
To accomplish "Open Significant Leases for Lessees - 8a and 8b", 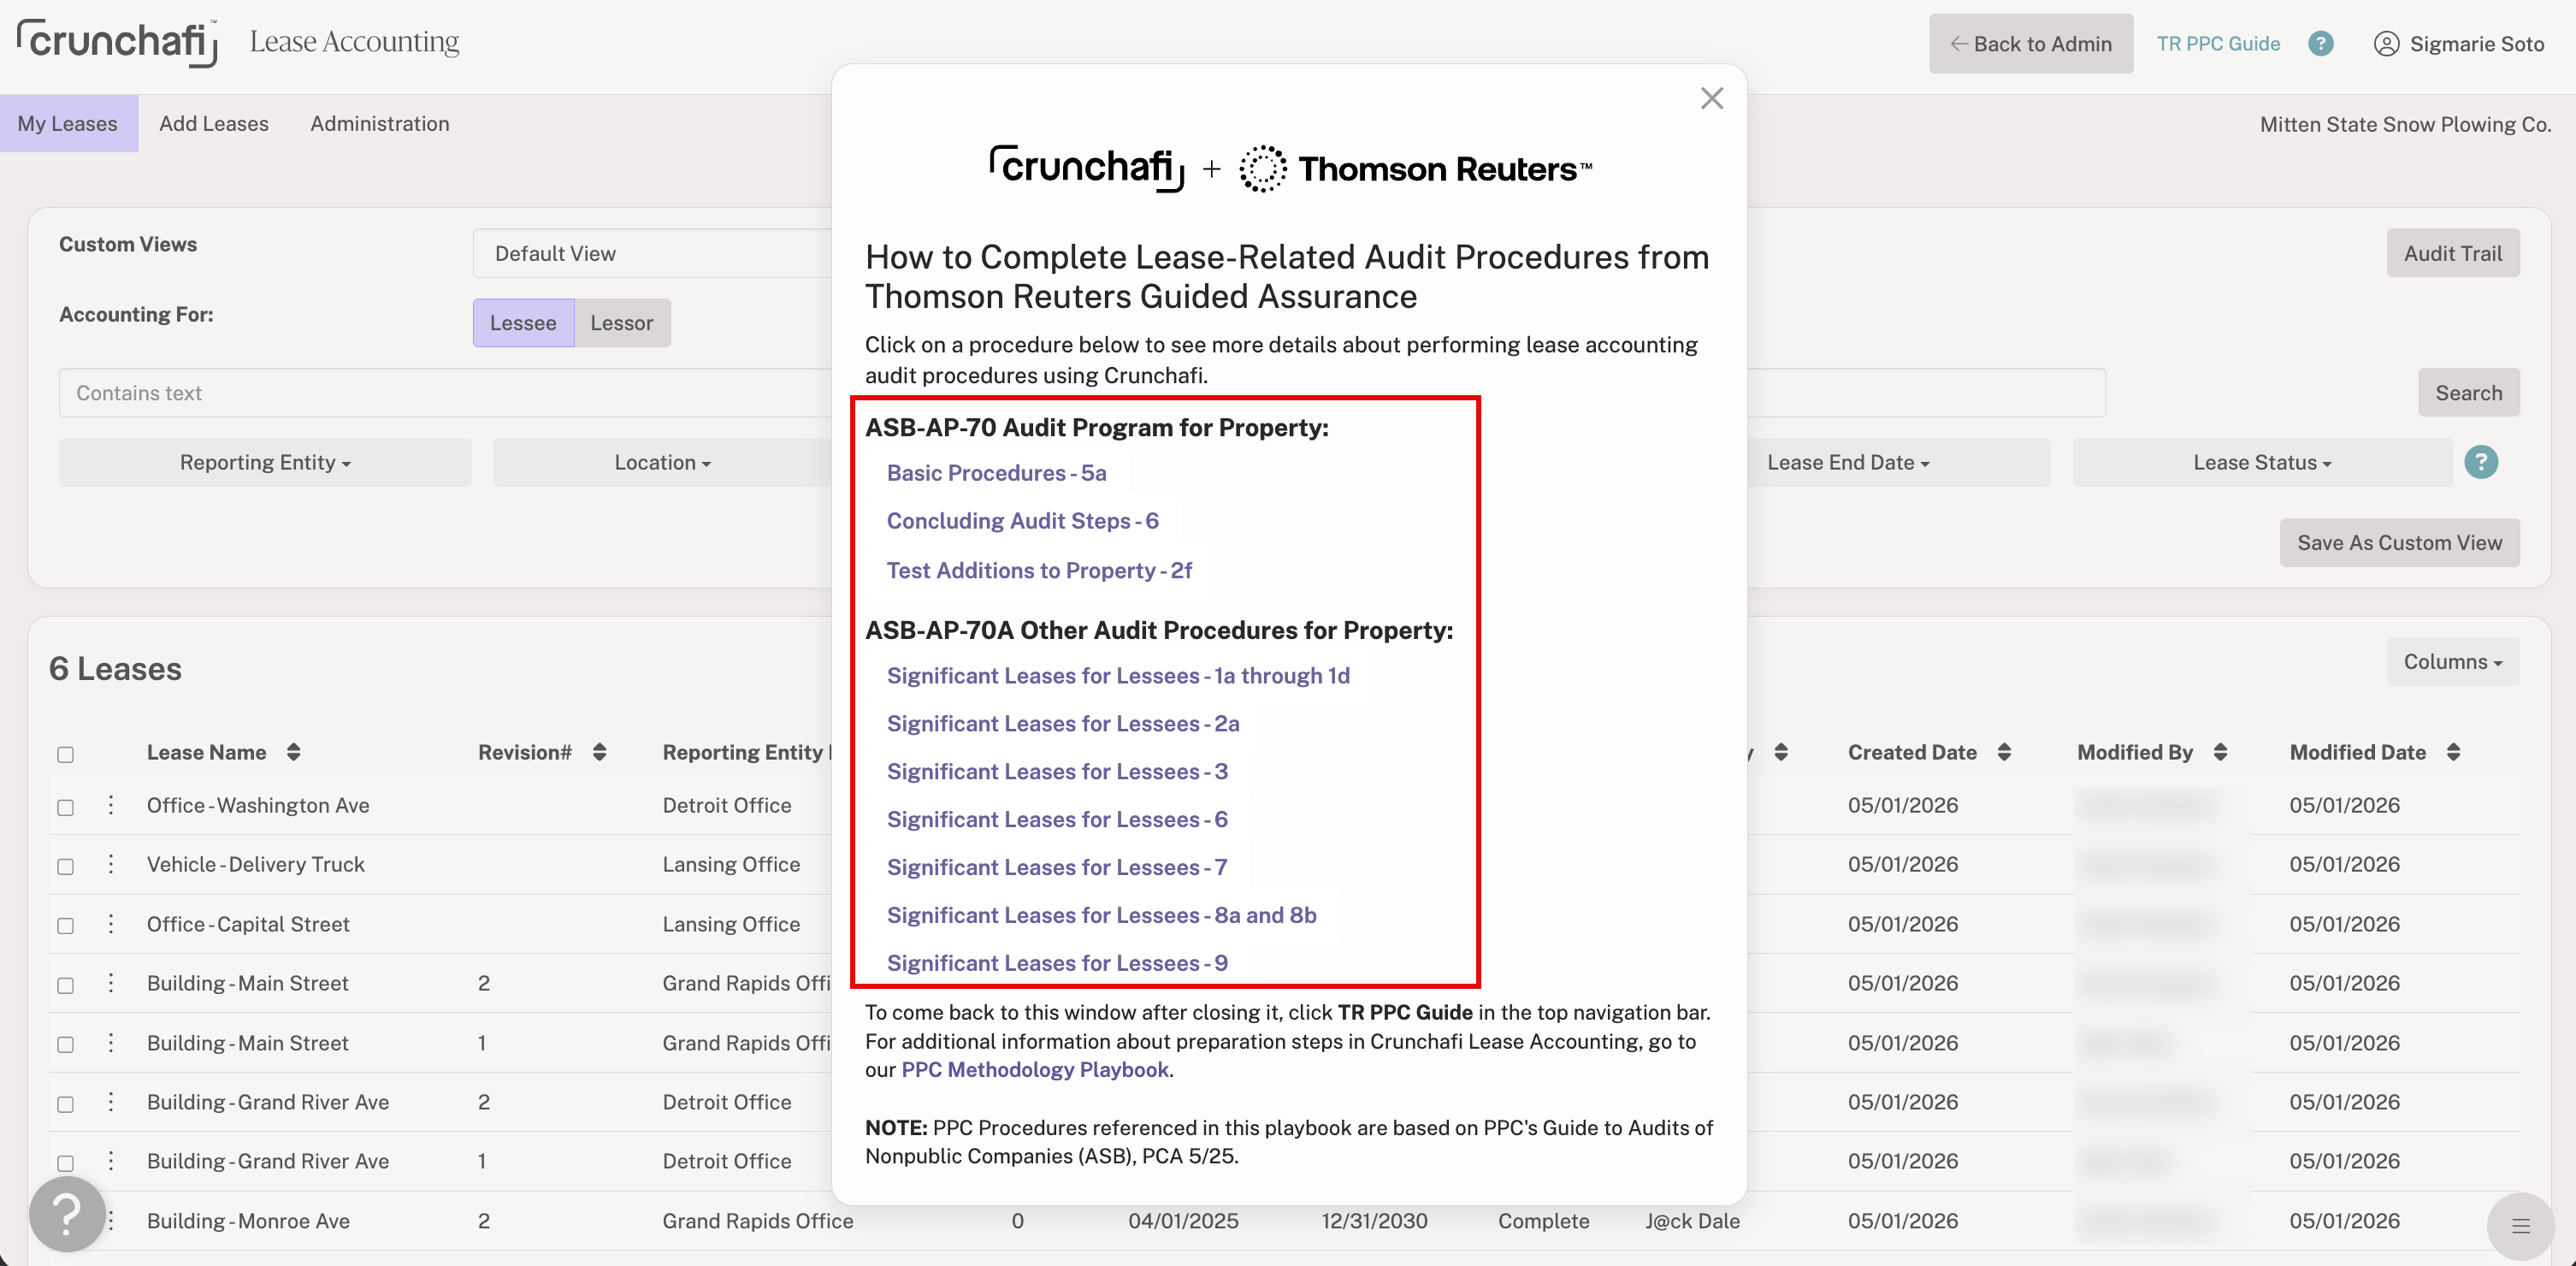I will pyautogui.click(x=1102, y=915).
